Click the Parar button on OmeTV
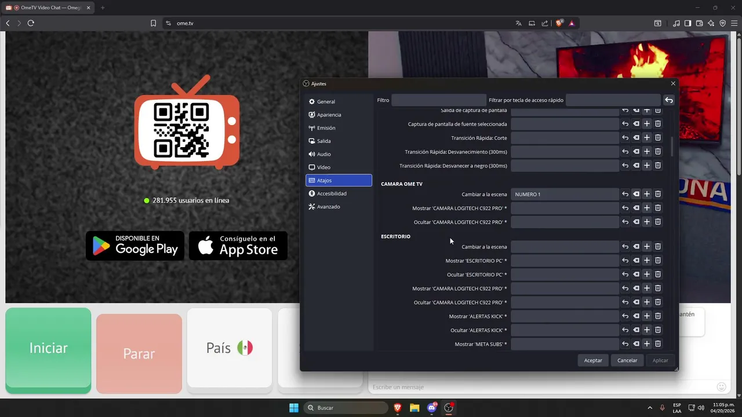This screenshot has height=417, width=742. pos(139,353)
